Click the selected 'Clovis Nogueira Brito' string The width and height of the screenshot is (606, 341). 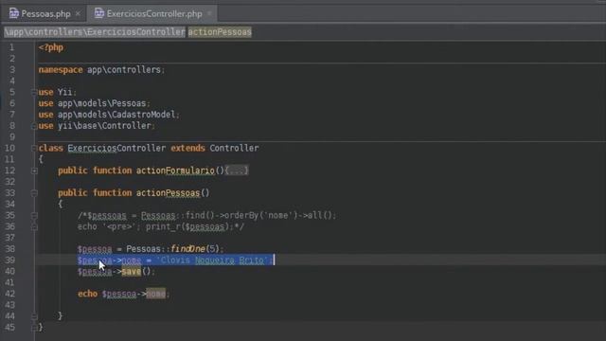[212, 260]
